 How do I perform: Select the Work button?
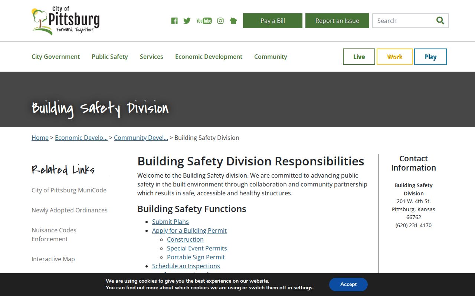click(x=394, y=57)
